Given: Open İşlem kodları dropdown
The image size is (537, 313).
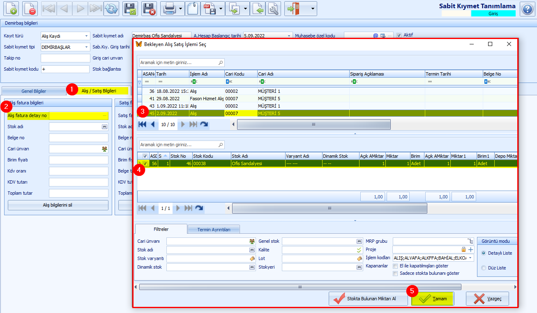Looking at the screenshot, I should [x=470, y=258].
